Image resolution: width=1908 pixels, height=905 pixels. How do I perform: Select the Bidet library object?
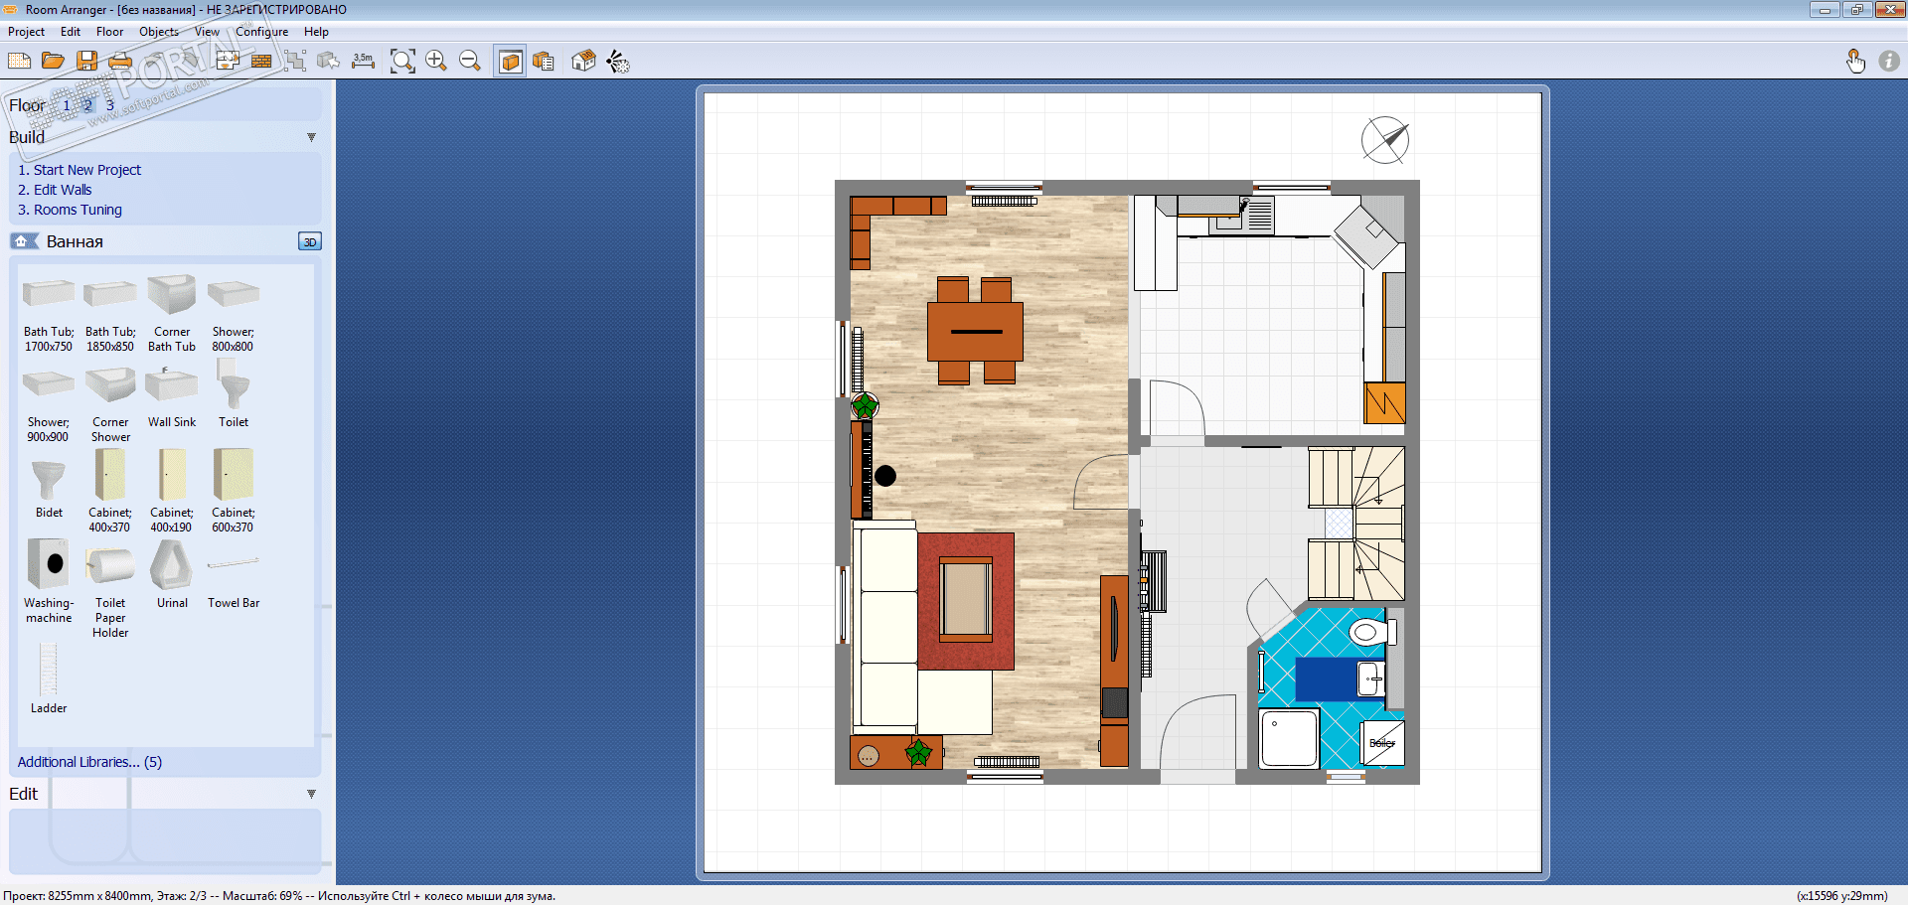pos(49,489)
